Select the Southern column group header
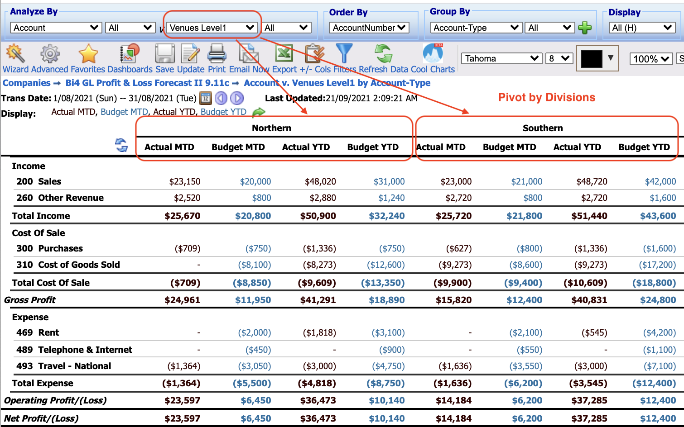The height and width of the screenshot is (427, 684). pyautogui.click(x=543, y=128)
